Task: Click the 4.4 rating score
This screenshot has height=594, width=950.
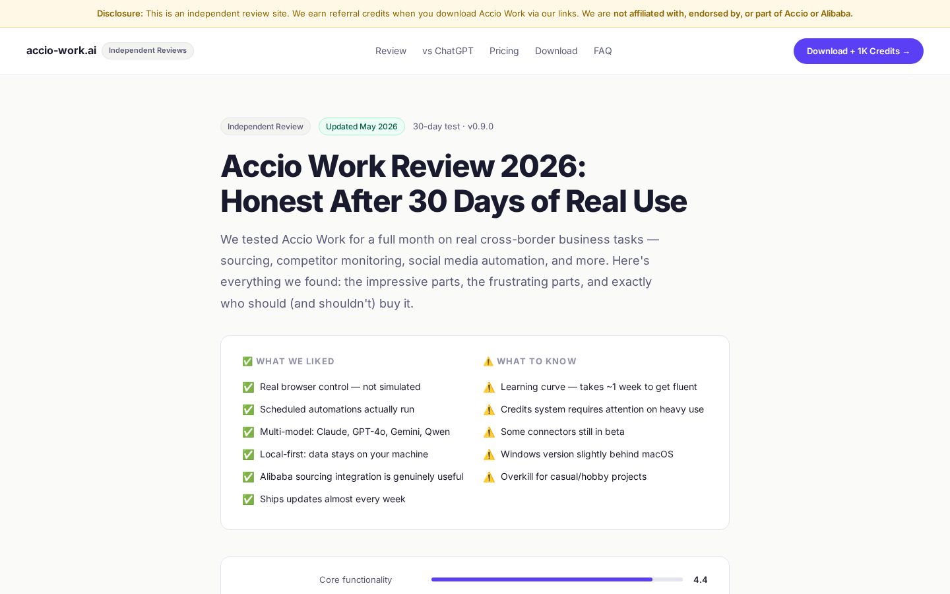Action: [x=700, y=579]
